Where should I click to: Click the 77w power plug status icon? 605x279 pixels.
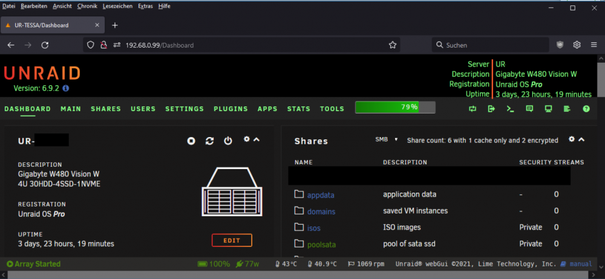(239, 264)
